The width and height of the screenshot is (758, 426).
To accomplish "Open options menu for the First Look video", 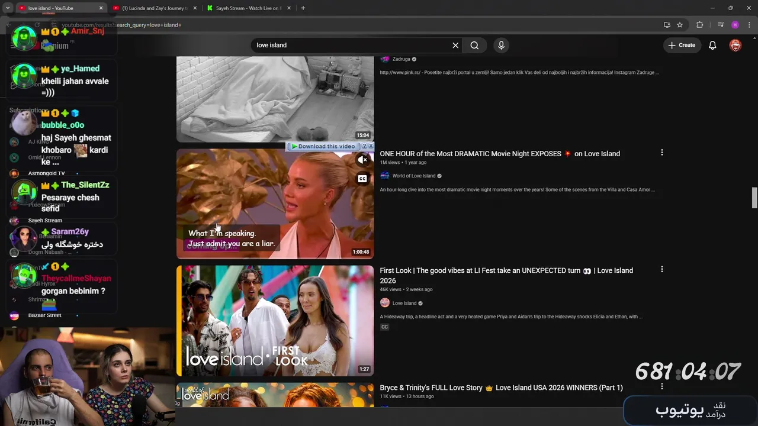I will pyautogui.click(x=661, y=269).
